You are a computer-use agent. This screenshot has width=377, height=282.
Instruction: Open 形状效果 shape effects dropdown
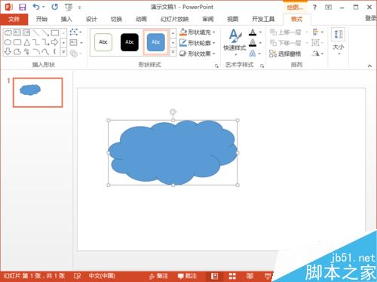pyautogui.click(x=198, y=54)
